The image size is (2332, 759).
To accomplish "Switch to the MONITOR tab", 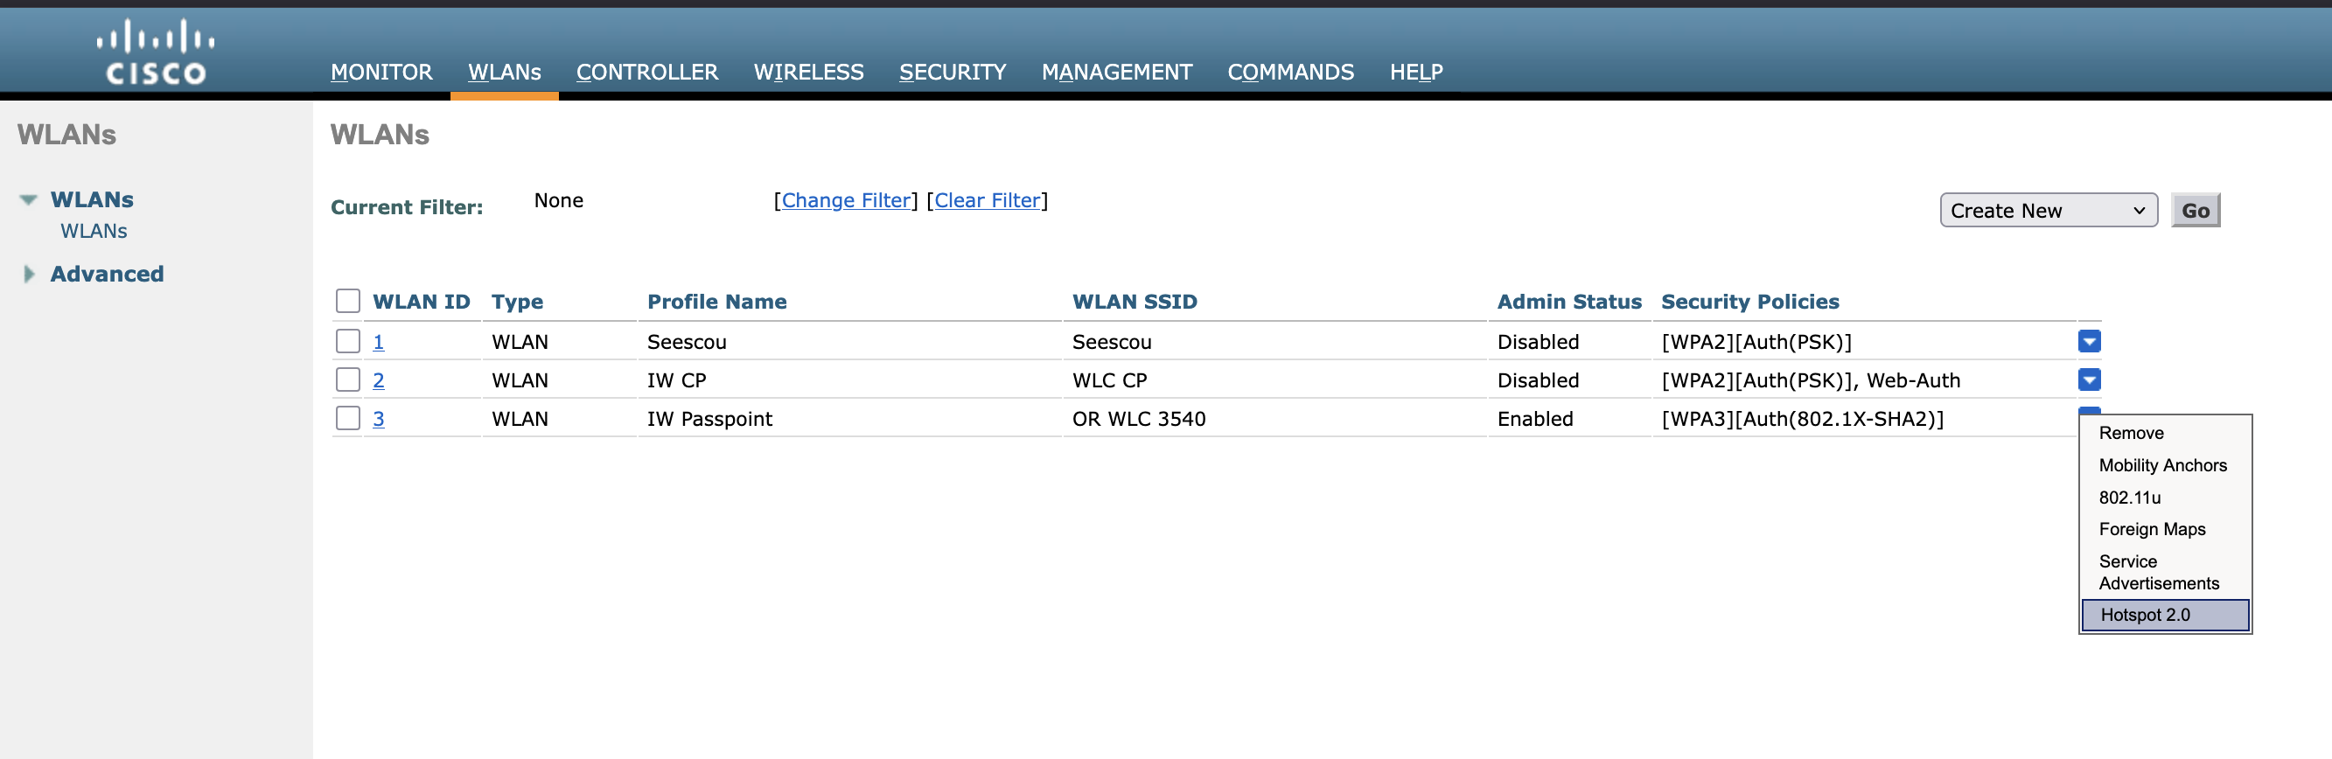I will (381, 73).
